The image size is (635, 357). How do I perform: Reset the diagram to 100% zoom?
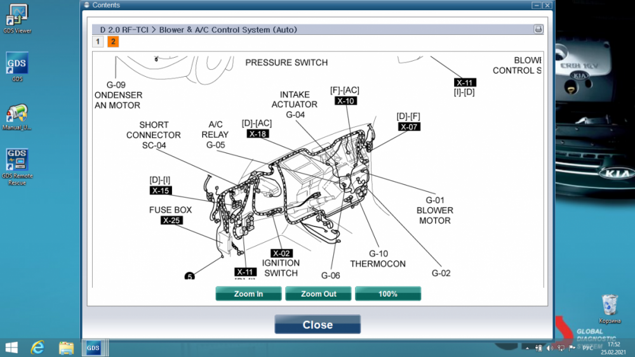pyautogui.click(x=388, y=294)
